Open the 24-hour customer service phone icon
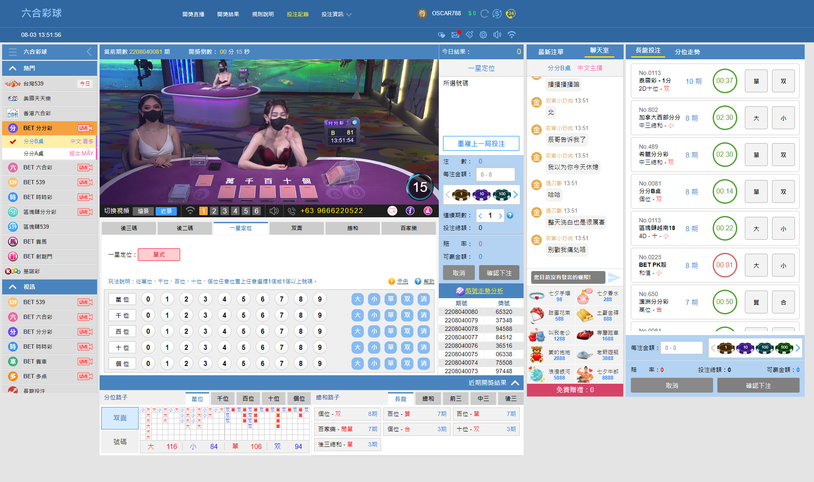The height and width of the screenshot is (482, 814). 511,14
